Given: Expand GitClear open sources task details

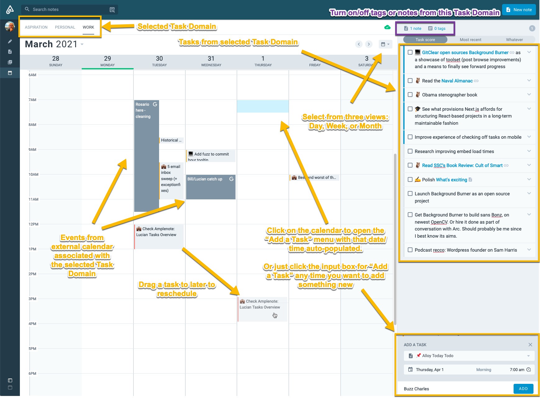Looking at the screenshot, I should (529, 52).
